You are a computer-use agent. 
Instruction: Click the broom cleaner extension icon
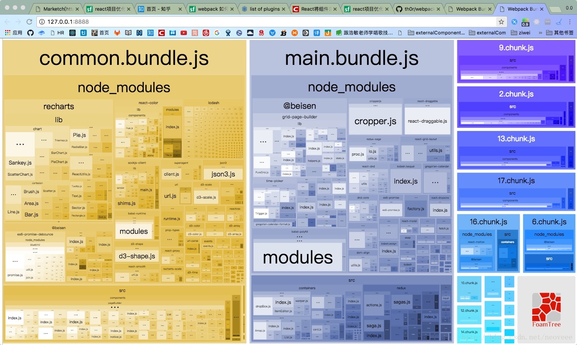pos(559,22)
